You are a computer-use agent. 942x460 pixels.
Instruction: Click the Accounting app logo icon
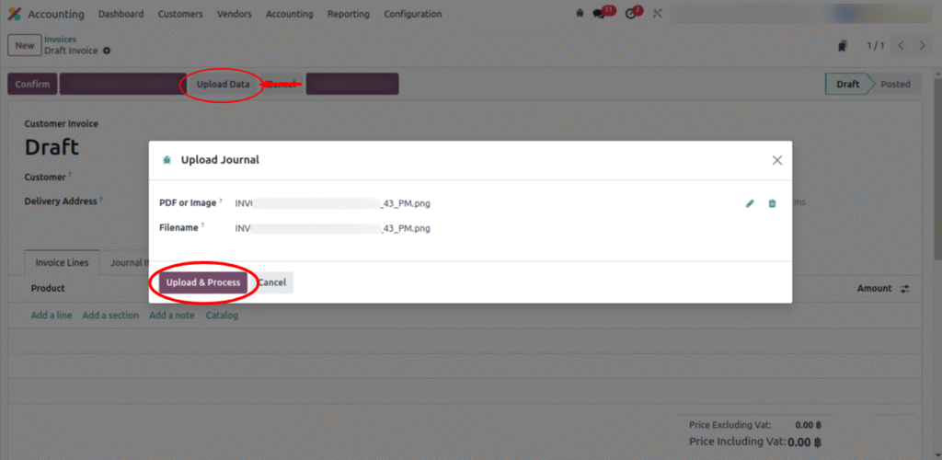coord(14,14)
